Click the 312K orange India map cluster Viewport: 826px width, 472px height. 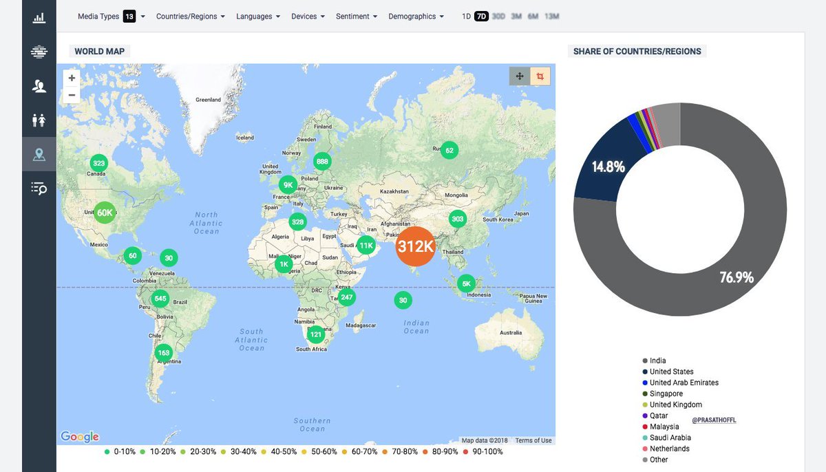pos(415,246)
